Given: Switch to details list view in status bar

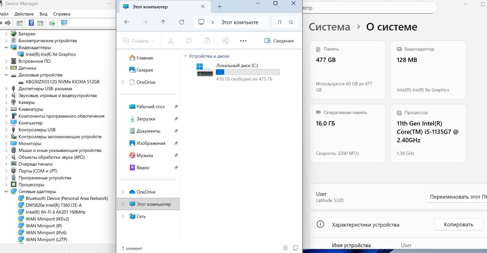Looking at the screenshot, I should tap(285, 248).
